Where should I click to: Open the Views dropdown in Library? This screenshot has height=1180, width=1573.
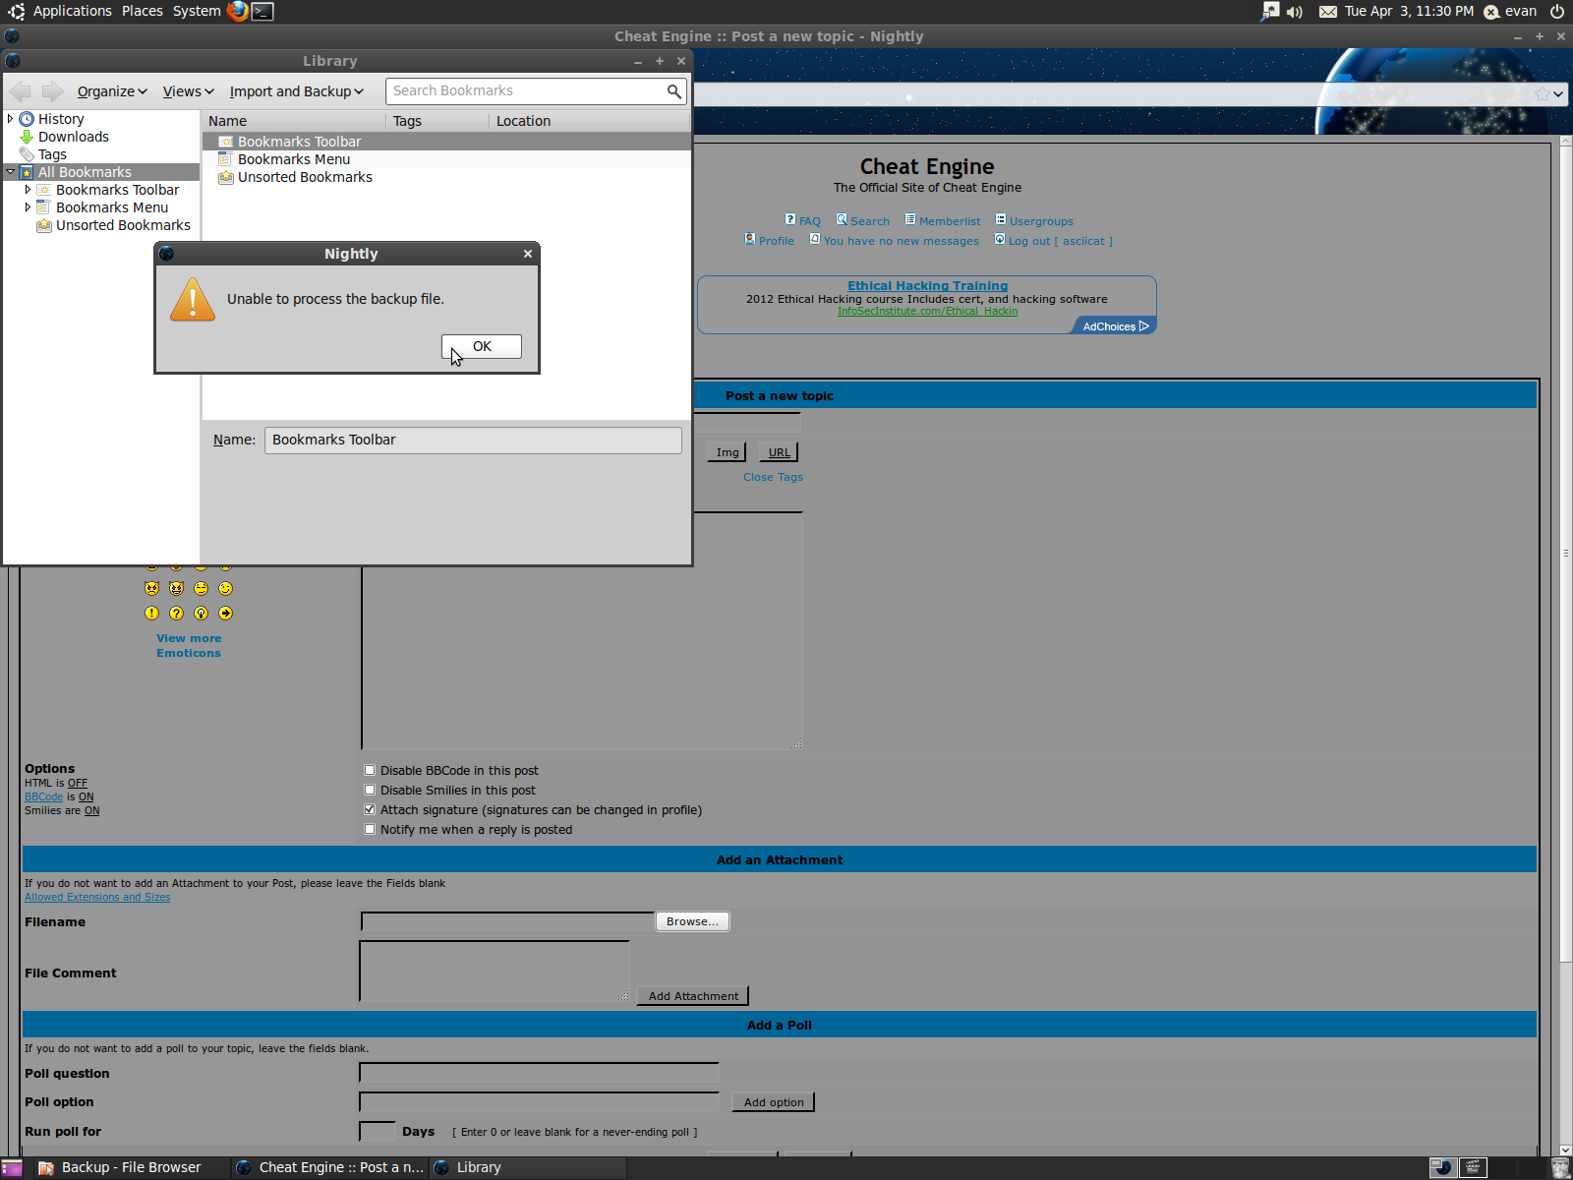188,91
